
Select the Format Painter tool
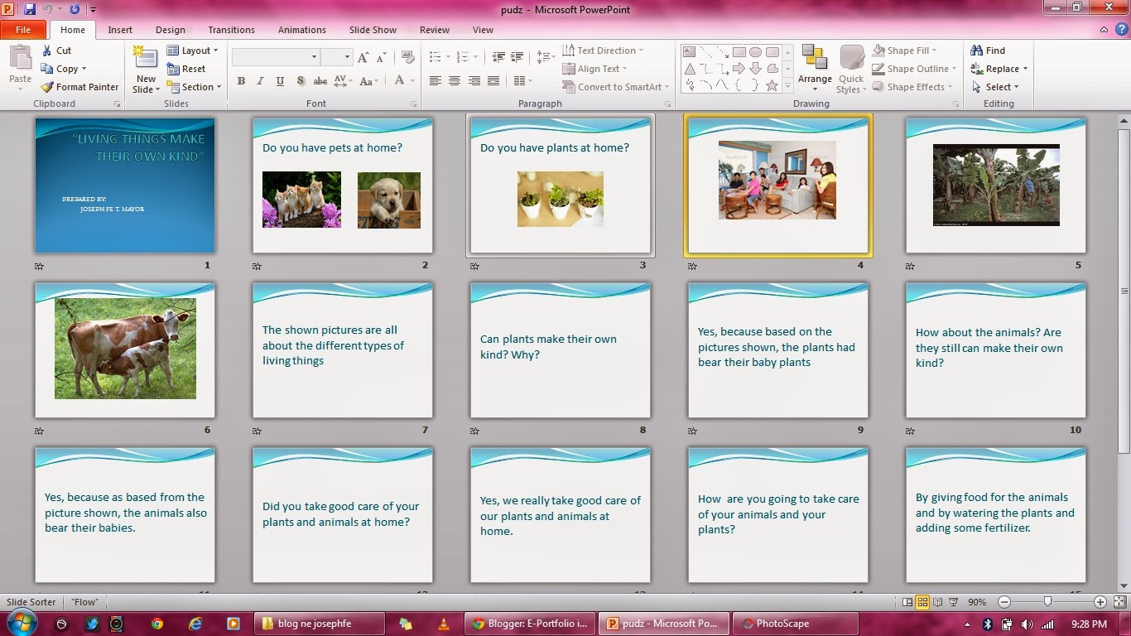coord(79,86)
